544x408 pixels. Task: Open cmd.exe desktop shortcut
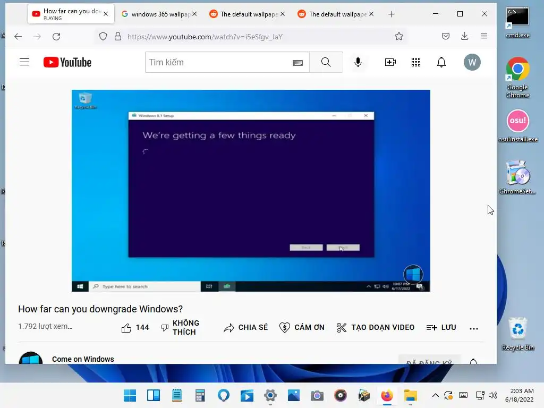(517, 23)
